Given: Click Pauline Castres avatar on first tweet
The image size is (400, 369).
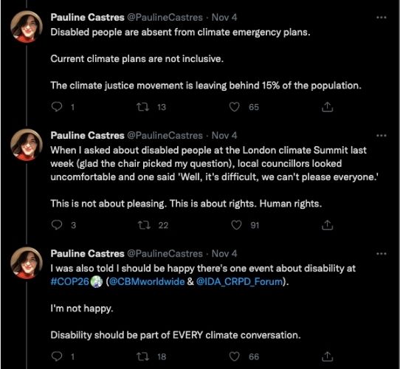Looking at the screenshot, I should [27, 27].
